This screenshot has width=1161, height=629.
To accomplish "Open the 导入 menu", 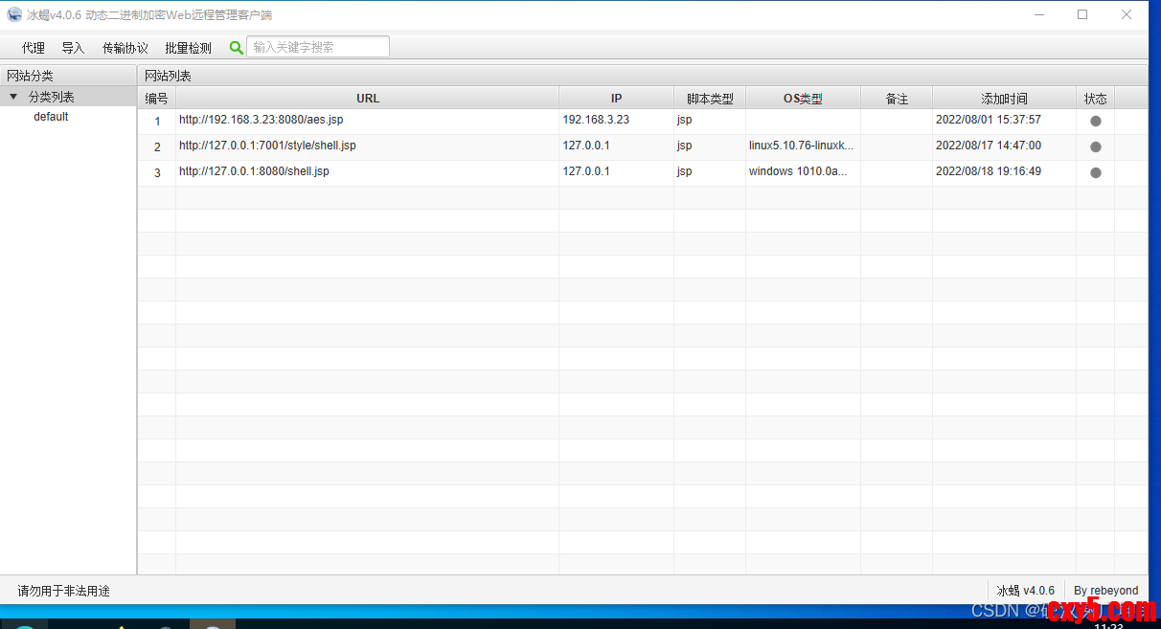I will tap(73, 48).
